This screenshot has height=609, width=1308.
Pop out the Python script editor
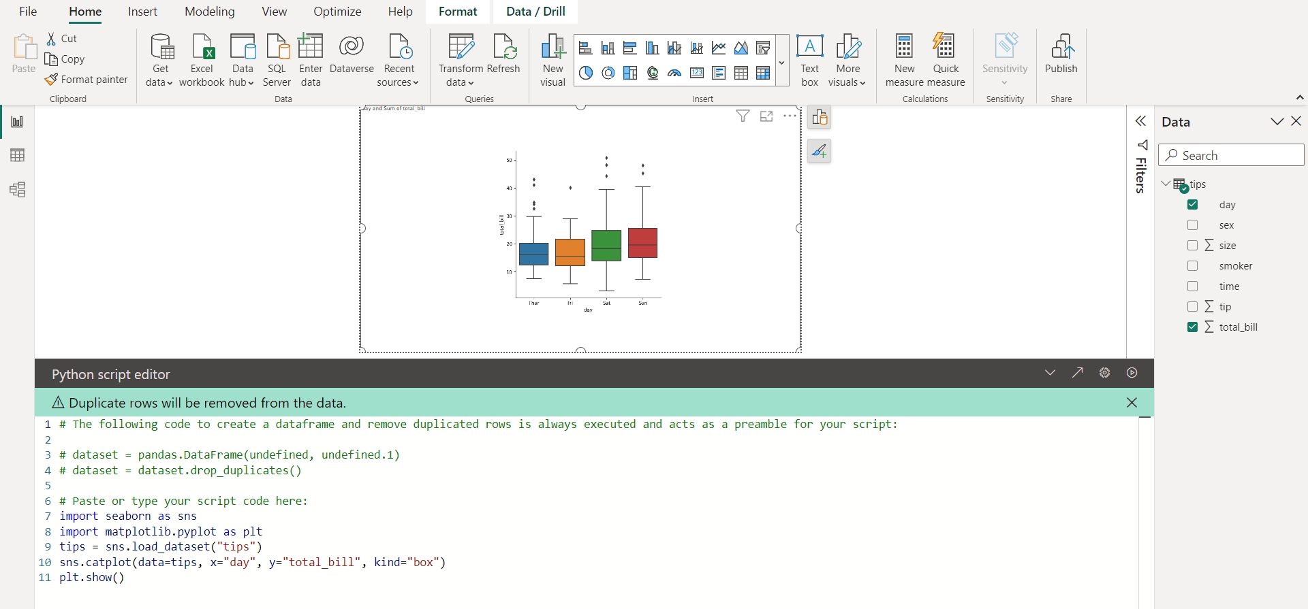point(1078,373)
